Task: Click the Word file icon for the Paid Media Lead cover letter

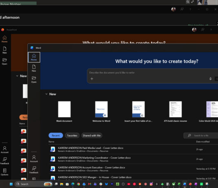Action: [x=53, y=149]
